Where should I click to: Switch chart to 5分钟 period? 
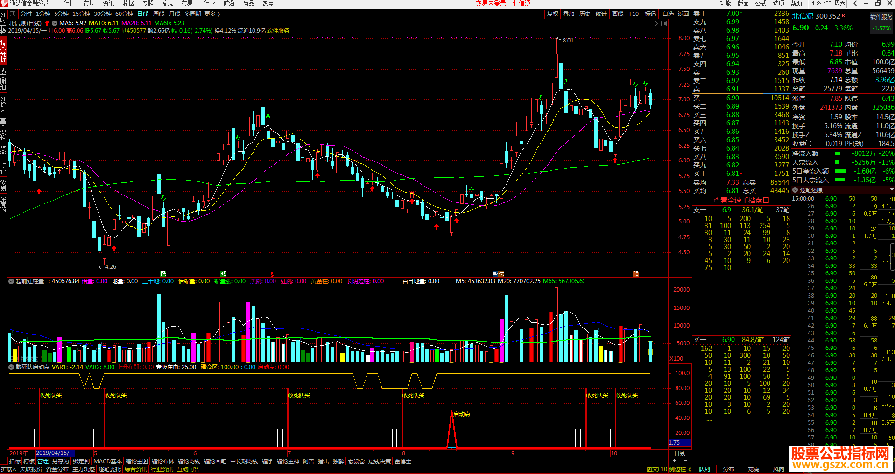[x=61, y=14]
